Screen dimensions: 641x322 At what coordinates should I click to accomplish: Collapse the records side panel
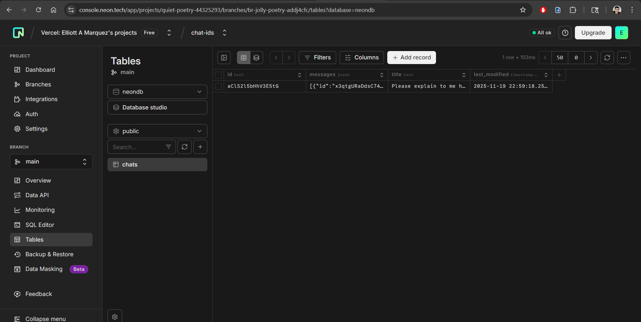[224, 57]
